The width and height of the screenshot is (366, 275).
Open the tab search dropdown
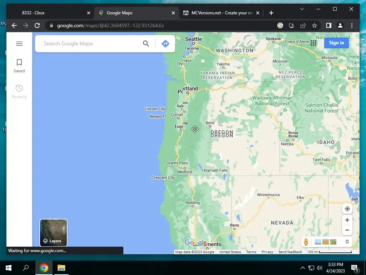(x=302, y=9)
